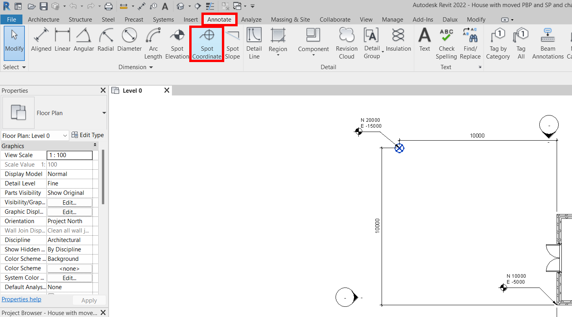
Task: Open the File menu
Action: 11,19
